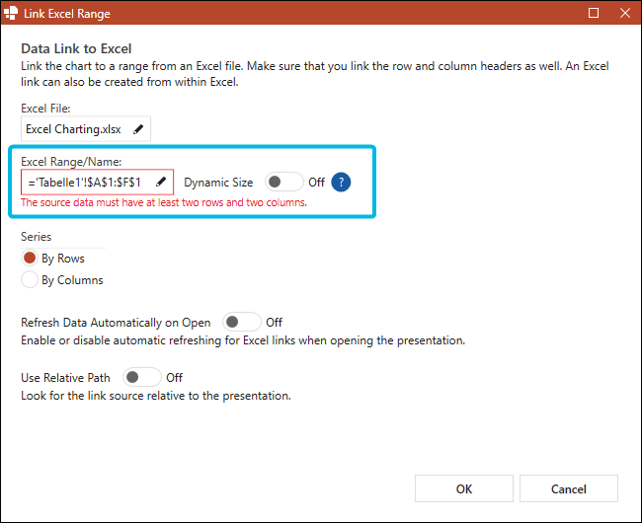
Task: Turn on the Use Relative Path switch
Action: [x=141, y=377]
